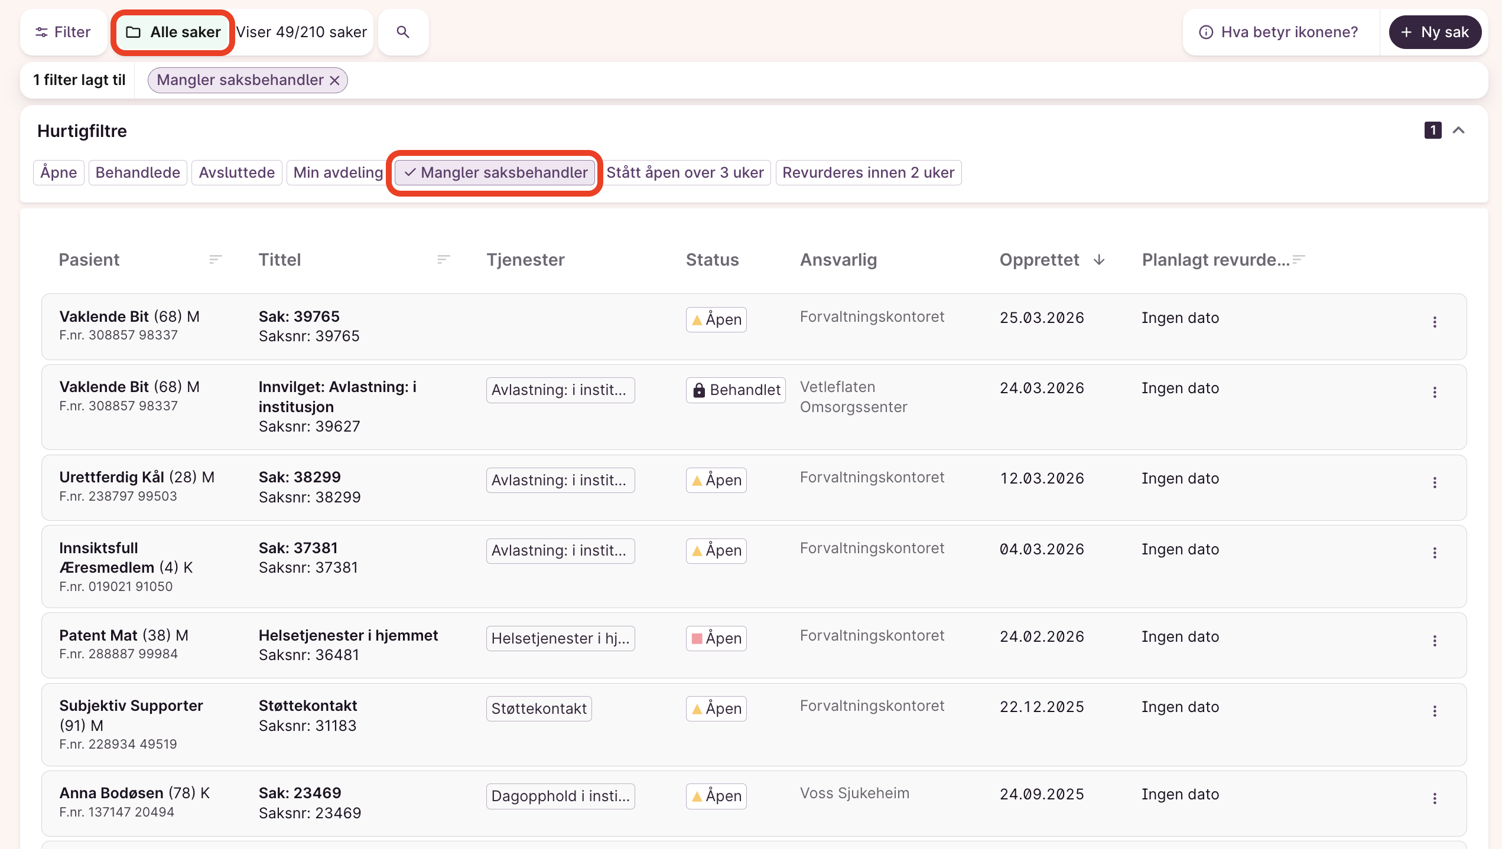Click the Ny sak button
The image size is (1502, 849).
coord(1435,32)
